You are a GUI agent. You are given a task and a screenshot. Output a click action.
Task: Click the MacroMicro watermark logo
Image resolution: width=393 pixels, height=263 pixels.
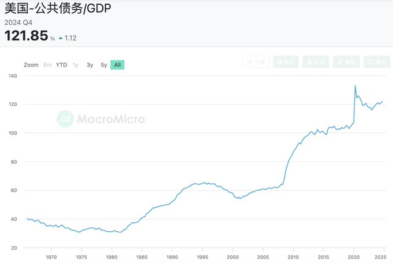[x=101, y=119]
